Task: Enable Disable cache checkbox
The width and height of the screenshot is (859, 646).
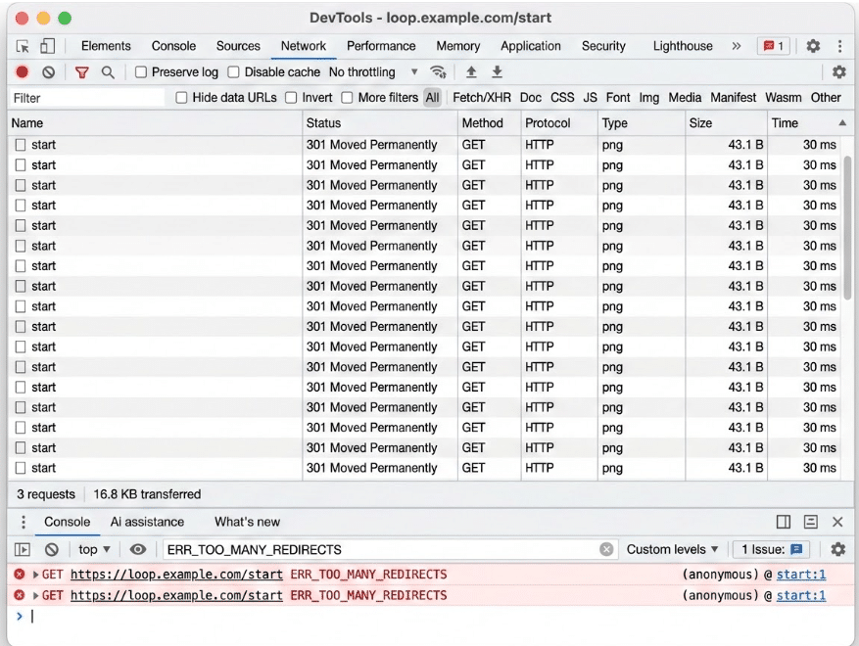Action: coord(233,72)
